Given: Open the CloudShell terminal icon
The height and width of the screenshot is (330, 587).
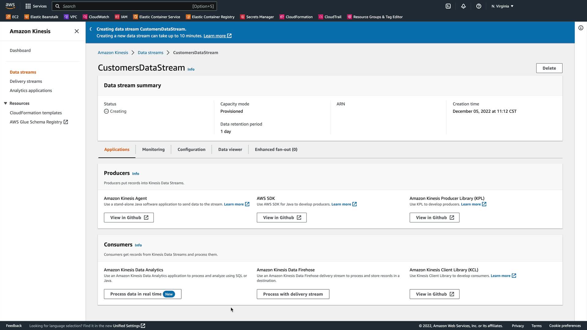Looking at the screenshot, I should tap(448, 6).
